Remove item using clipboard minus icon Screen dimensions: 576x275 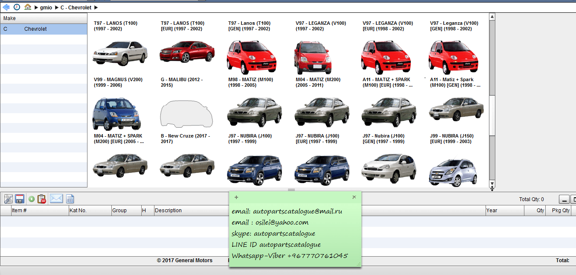[42, 199]
